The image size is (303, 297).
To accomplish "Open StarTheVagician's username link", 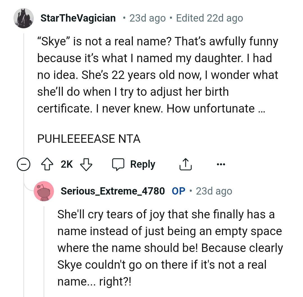I will click(79, 18).
